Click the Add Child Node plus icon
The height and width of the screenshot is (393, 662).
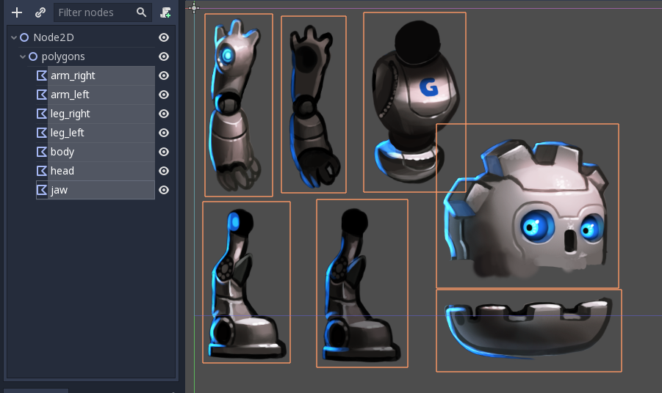[17, 12]
